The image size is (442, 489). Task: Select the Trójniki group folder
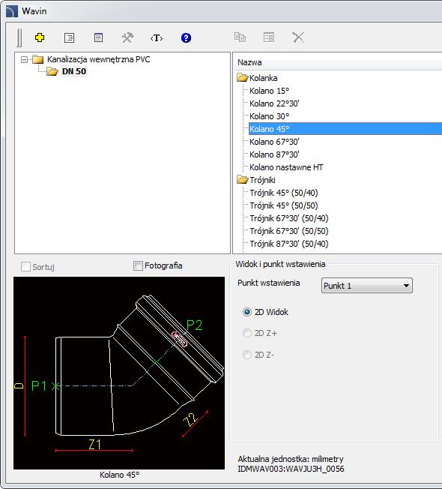pyautogui.click(x=263, y=180)
